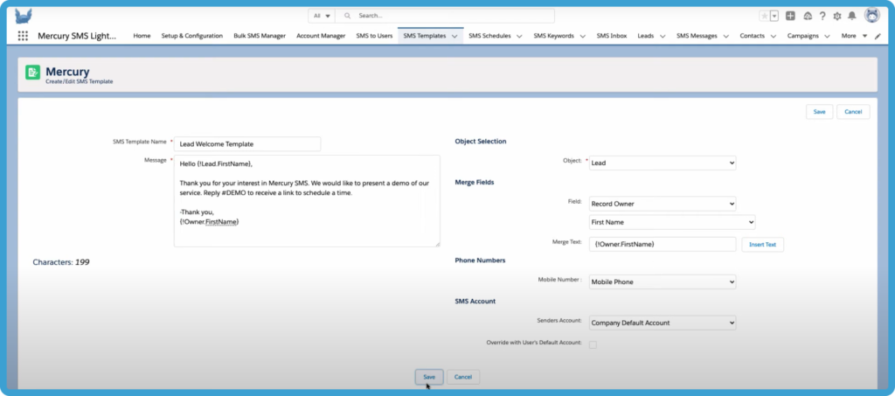Expand the Contacts tab chevron
The width and height of the screenshot is (895, 396).
[x=774, y=36]
